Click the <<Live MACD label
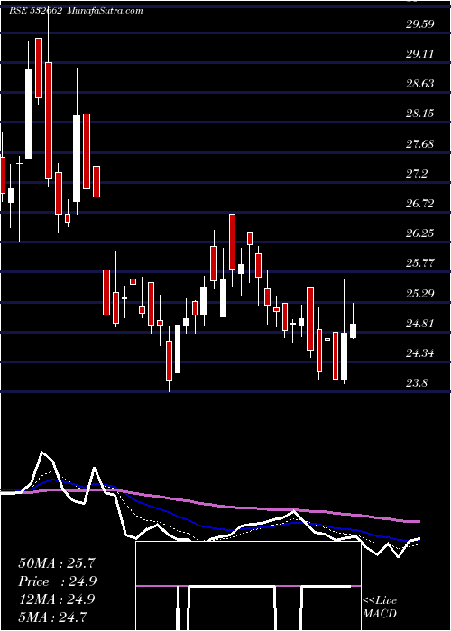 (x=380, y=607)
